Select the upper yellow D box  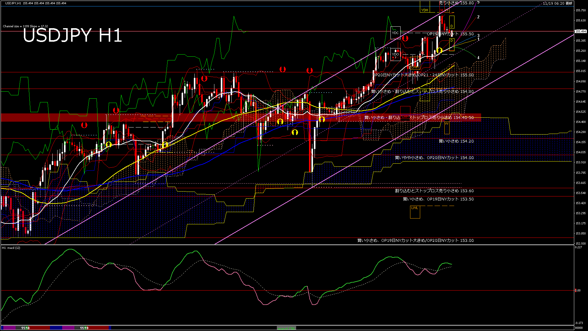[x=452, y=22]
